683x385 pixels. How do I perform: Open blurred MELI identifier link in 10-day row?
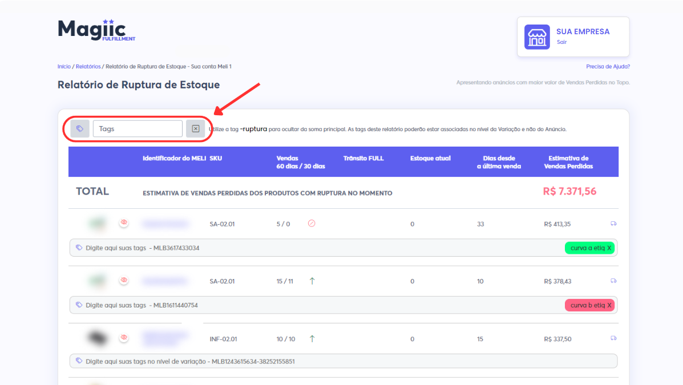165,281
